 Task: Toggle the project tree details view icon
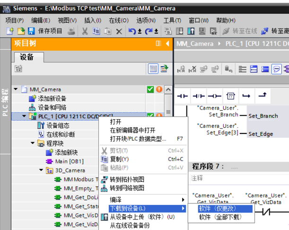153,69
